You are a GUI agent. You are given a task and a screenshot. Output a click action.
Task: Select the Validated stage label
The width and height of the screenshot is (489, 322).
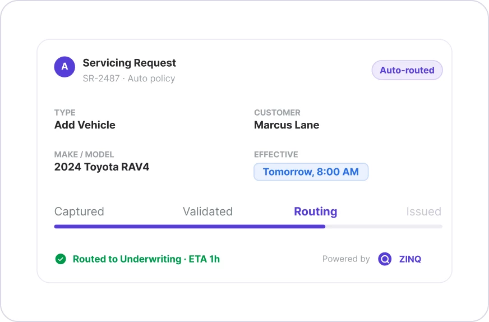(x=207, y=211)
